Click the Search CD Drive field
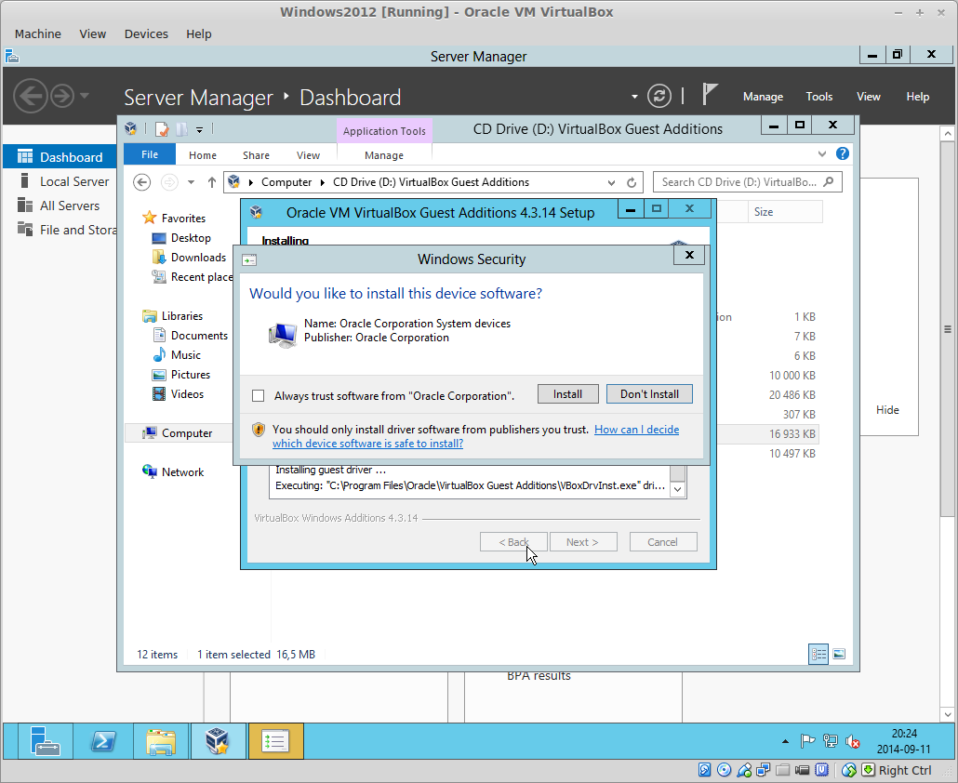Image resolution: width=958 pixels, height=783 pixels. pyautogui.click(x=747, y=182)
